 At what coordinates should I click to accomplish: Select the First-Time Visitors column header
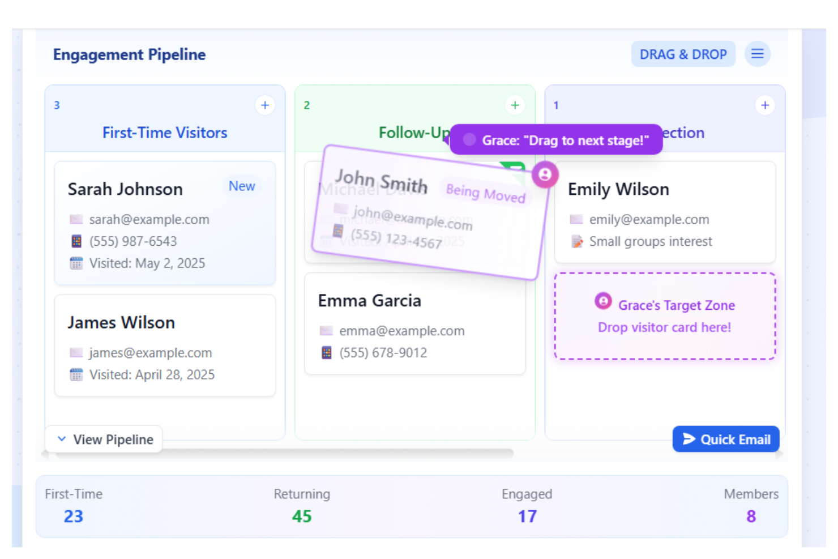click(x=165, y=133)
